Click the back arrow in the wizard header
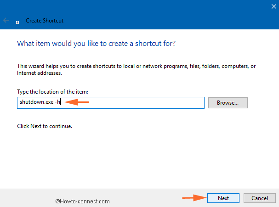 6,20
